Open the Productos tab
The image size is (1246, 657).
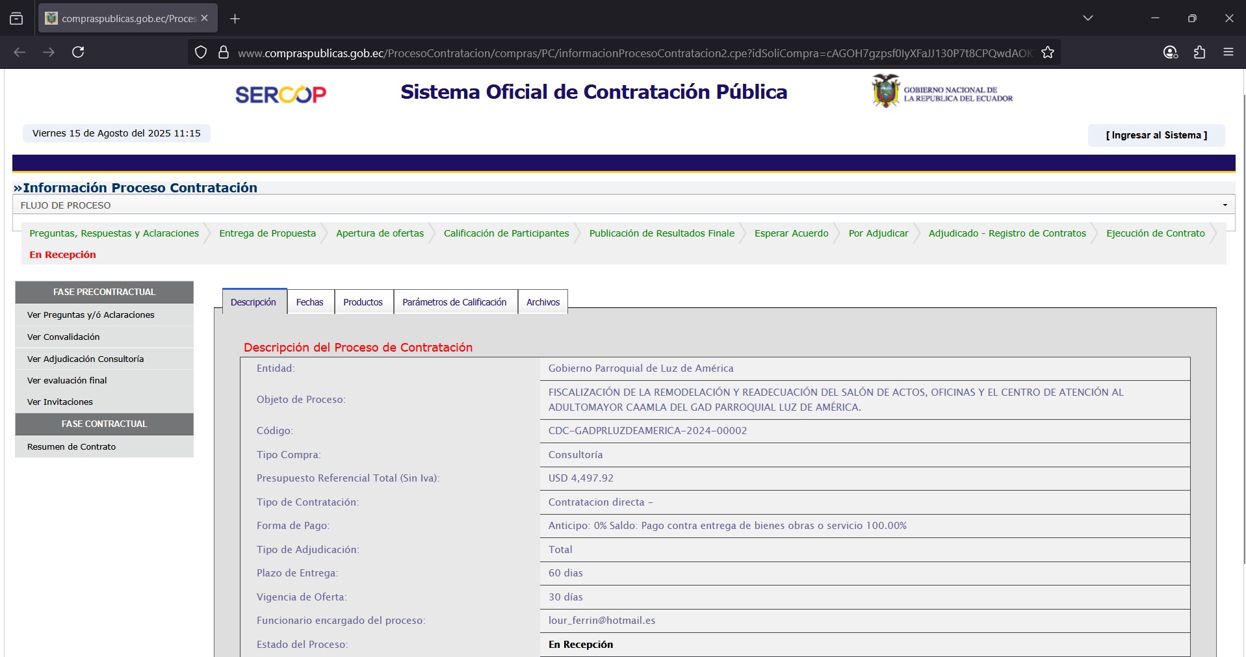[x=363, y=302]
